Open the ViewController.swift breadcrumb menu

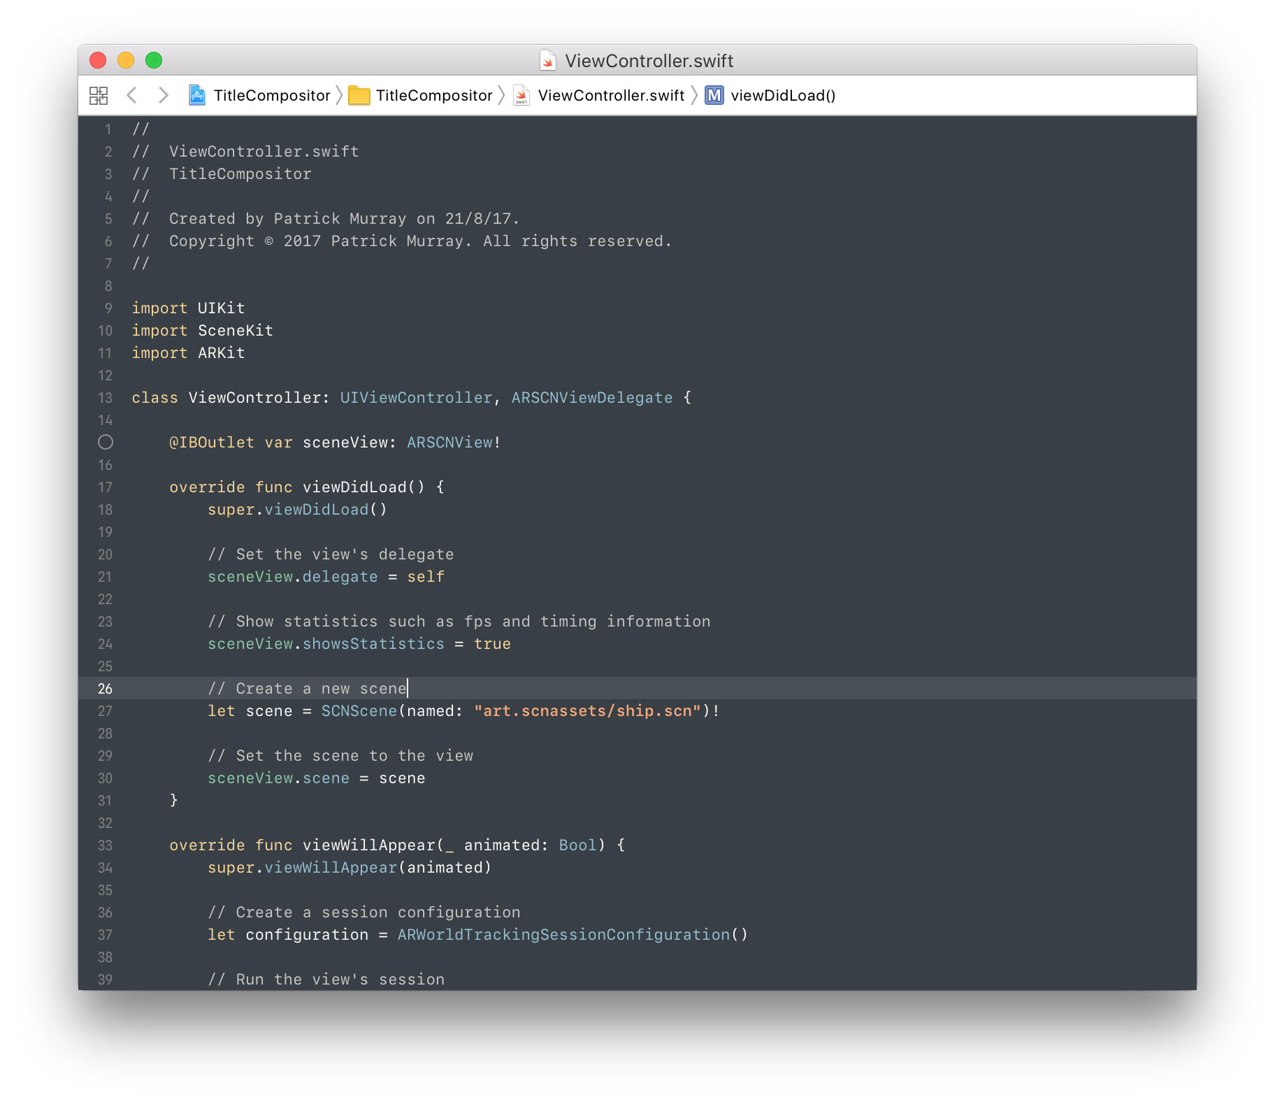[x=611, y=95]
